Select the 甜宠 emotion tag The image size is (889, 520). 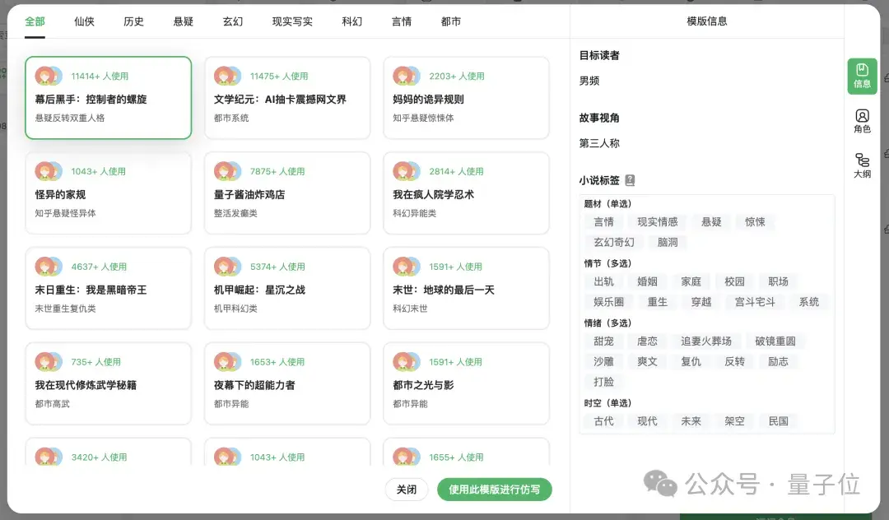tap(603, 341)
